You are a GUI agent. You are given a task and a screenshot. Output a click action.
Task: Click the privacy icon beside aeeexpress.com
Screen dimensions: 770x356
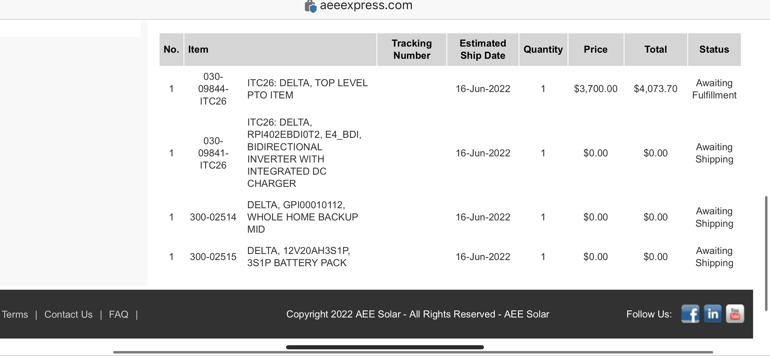pos(310,6)
